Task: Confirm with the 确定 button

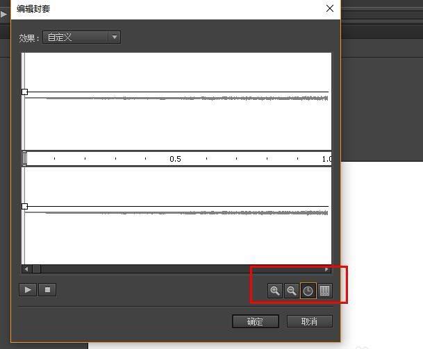Action: coord(255,321)
